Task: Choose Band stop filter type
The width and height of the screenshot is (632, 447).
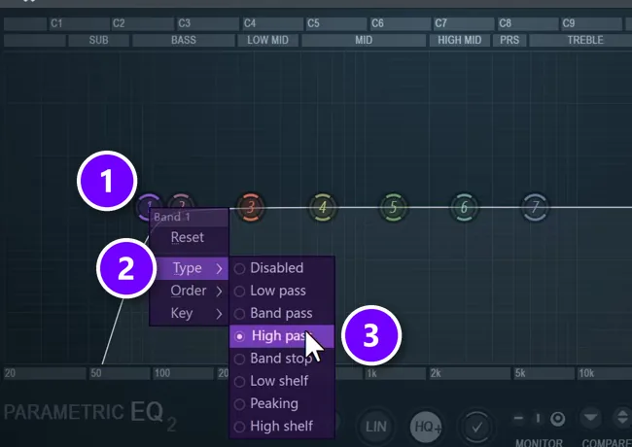Action: point(282,359)
